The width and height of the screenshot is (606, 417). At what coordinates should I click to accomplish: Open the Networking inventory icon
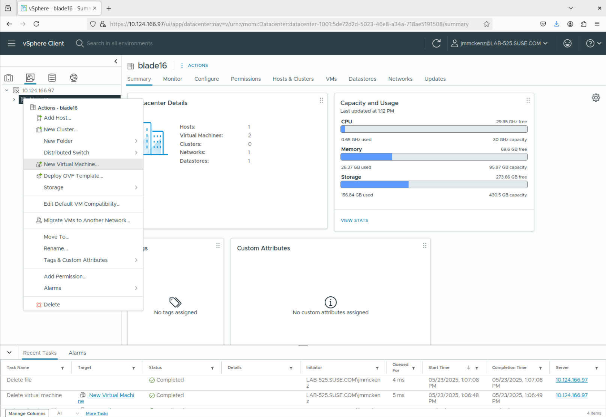tap(74, 78)
